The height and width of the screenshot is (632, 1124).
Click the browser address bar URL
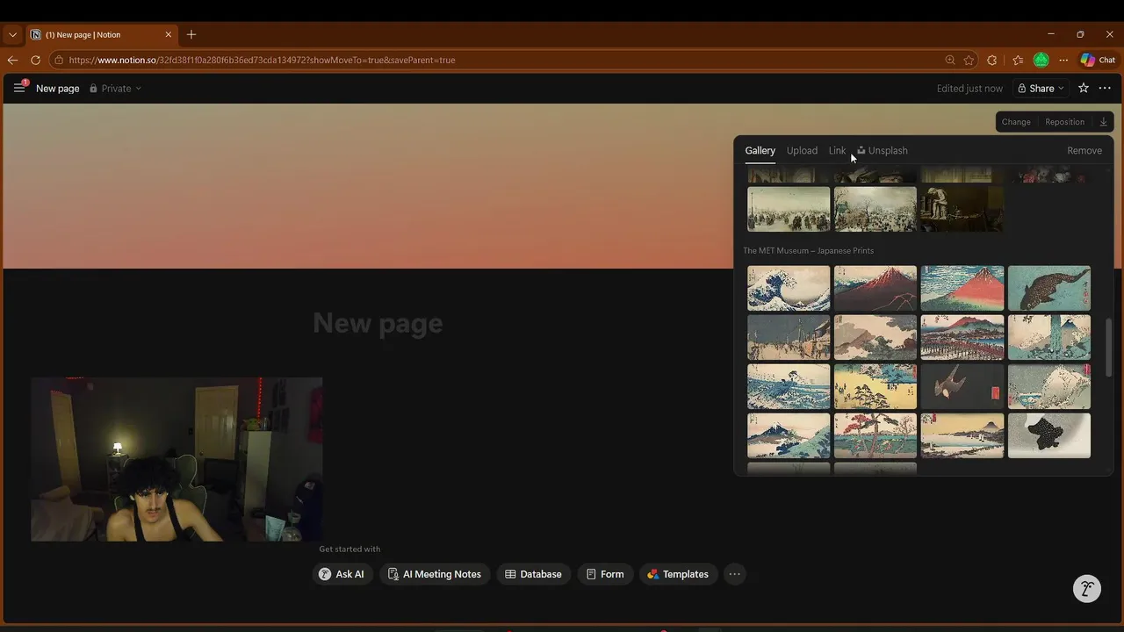click(262, 60)
